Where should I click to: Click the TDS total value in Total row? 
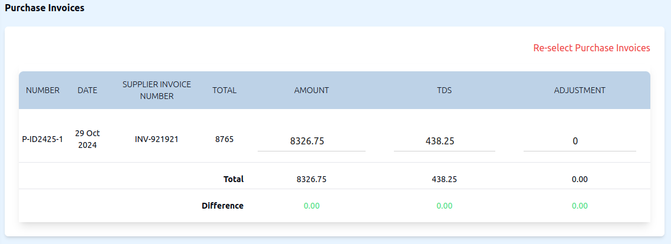coord(444,179)
